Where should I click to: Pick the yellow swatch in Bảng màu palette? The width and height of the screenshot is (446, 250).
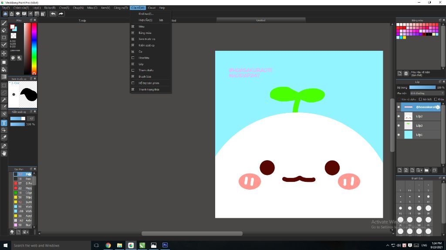pos(405,37)
